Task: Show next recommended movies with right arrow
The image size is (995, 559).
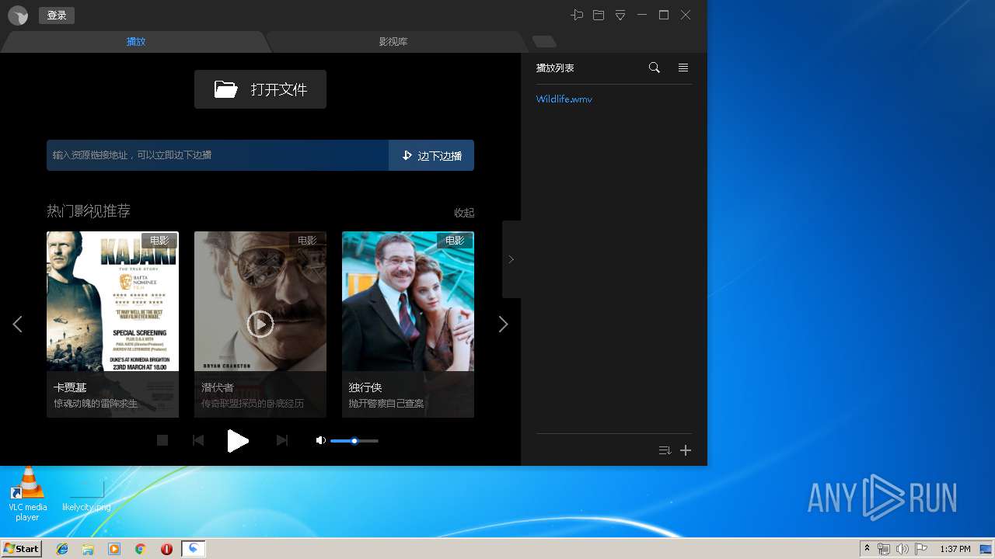Action: click(503, 325)
